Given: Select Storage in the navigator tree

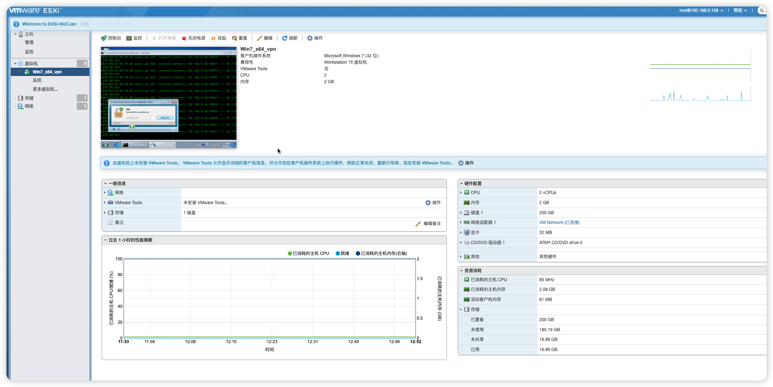Looking at the screenshot, I should tap(29, 98).
